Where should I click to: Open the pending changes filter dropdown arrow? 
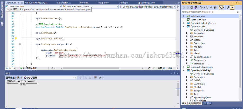pyautogui.click(x=204, y=8)
